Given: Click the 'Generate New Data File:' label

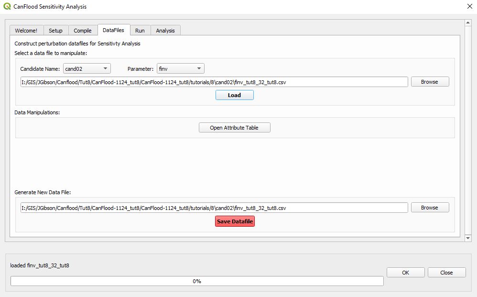Looking at the screenshot, I should (x=43, y=192).
